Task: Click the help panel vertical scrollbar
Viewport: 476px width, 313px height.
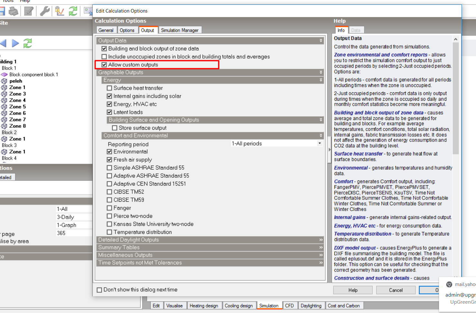Action: (455, 98)
